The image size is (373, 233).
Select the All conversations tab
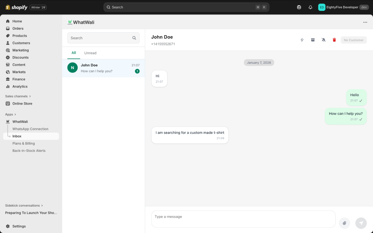74,53
